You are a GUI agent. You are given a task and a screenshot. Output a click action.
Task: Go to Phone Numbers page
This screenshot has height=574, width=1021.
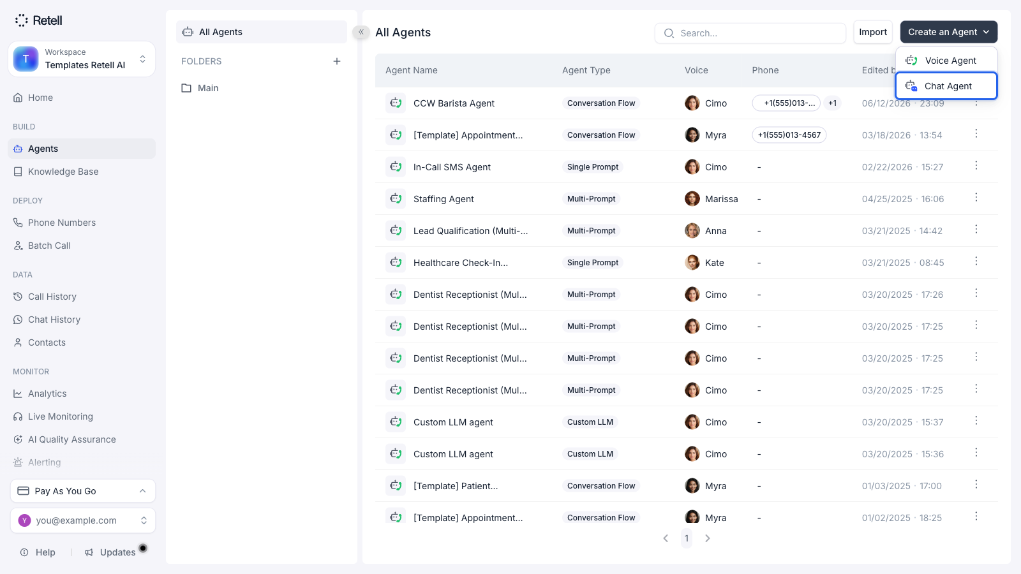tap(82, 223)
